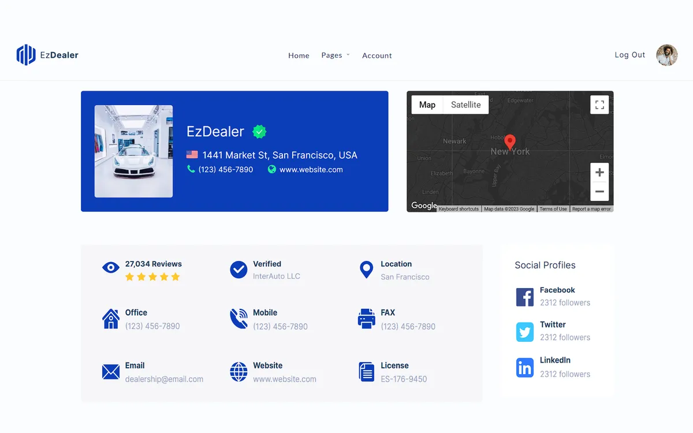Image resolution: width=693 pixels, height=433 pixels.
Task: Click the Twitter profile name
Action: pos(553,324)
